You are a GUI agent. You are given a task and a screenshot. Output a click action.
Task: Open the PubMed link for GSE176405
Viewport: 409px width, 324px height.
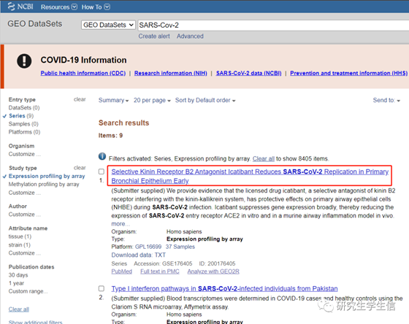click(121, 271)
